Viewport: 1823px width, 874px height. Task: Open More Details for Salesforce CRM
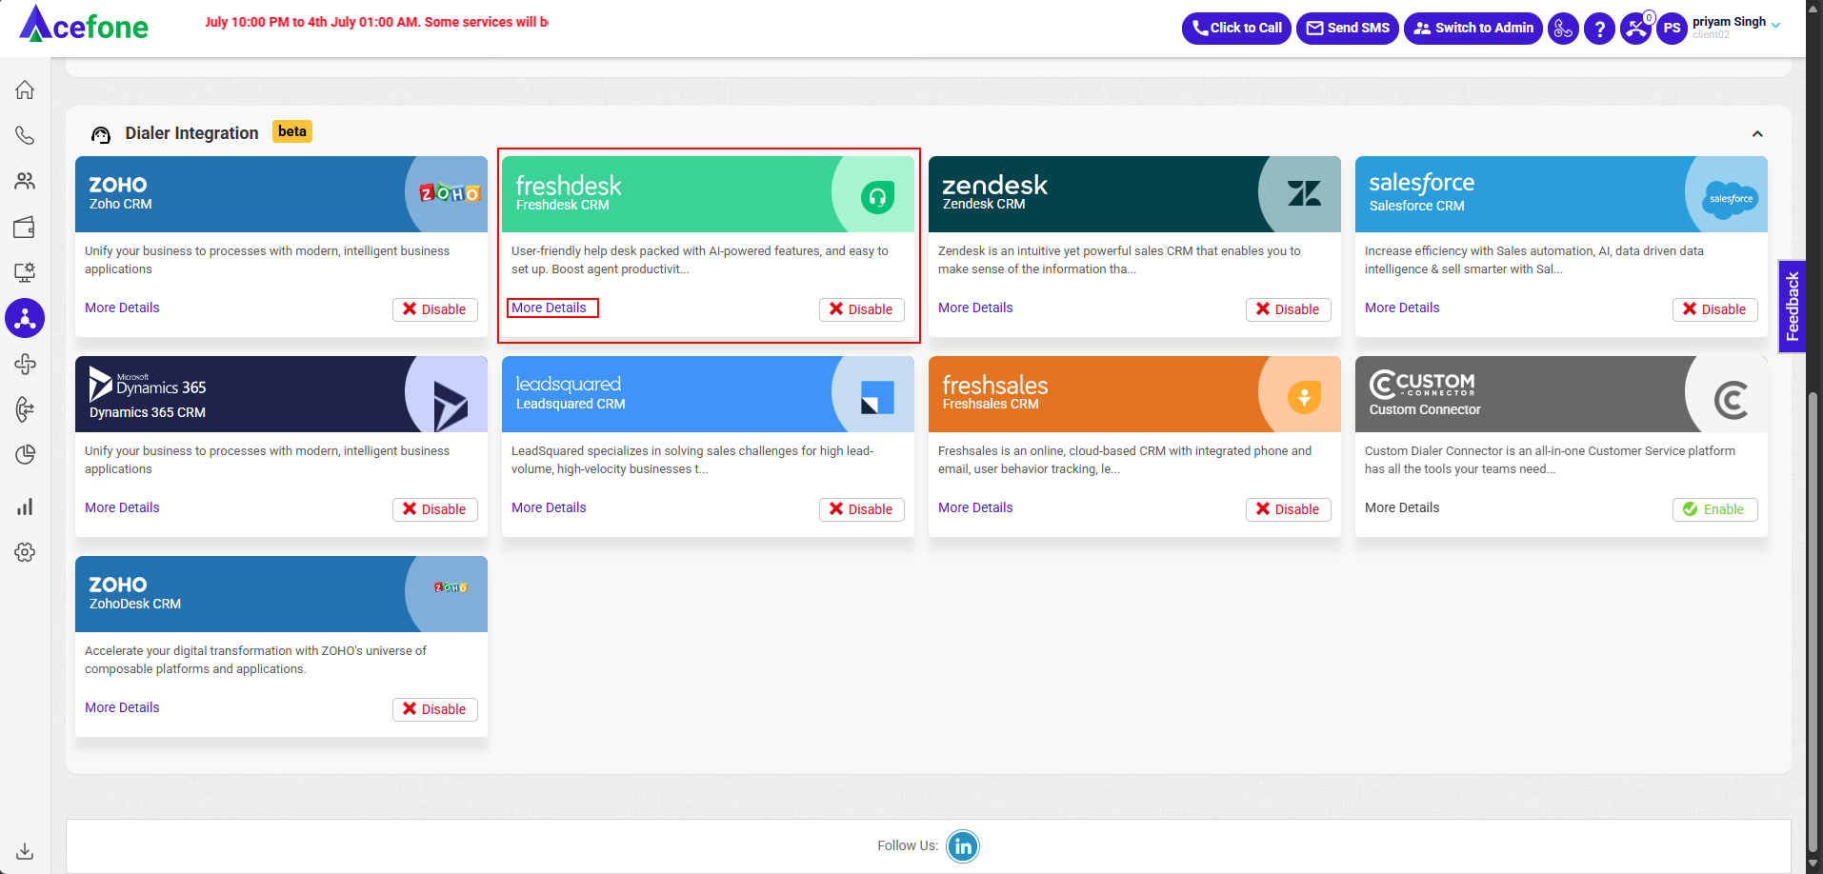coord(1402,308)
